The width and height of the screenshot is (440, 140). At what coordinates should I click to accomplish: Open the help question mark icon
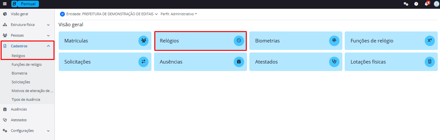416,4
